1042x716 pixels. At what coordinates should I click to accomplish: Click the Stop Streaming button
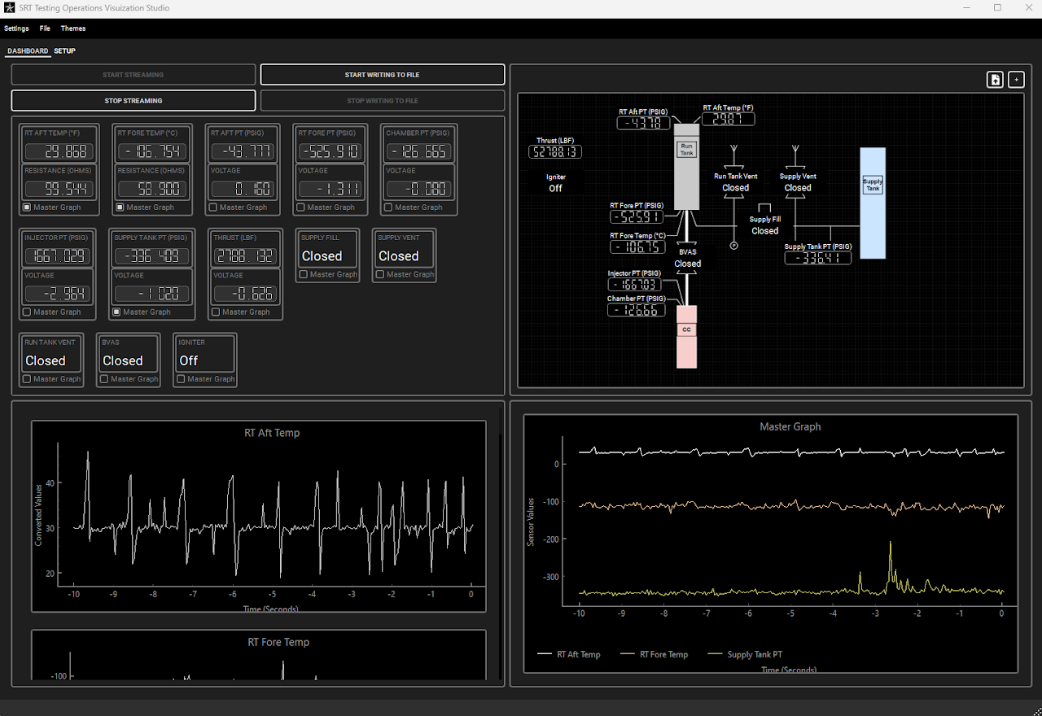point(134,101)
